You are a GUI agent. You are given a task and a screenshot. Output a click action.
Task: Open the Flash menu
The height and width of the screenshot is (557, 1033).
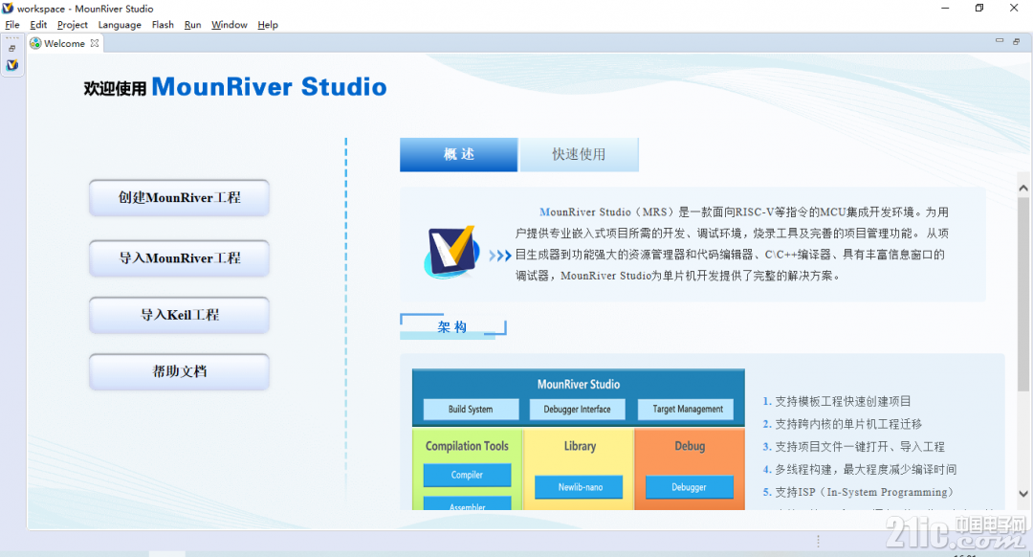163,24
